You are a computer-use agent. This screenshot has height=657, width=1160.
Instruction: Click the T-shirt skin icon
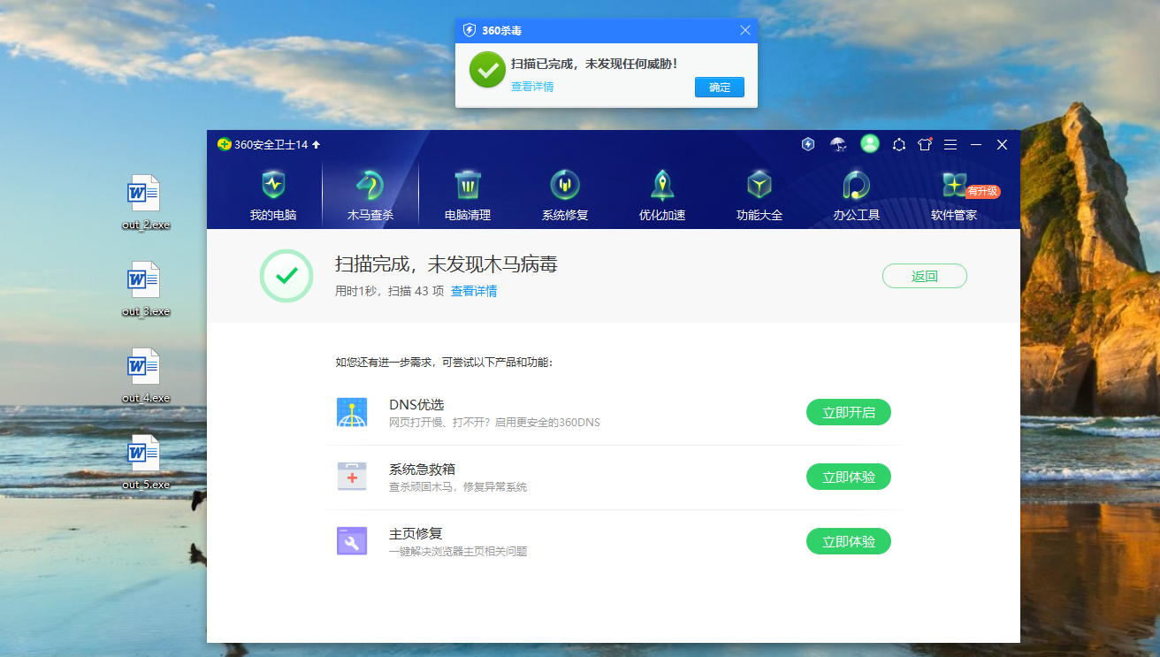click(x=925, y=144)
